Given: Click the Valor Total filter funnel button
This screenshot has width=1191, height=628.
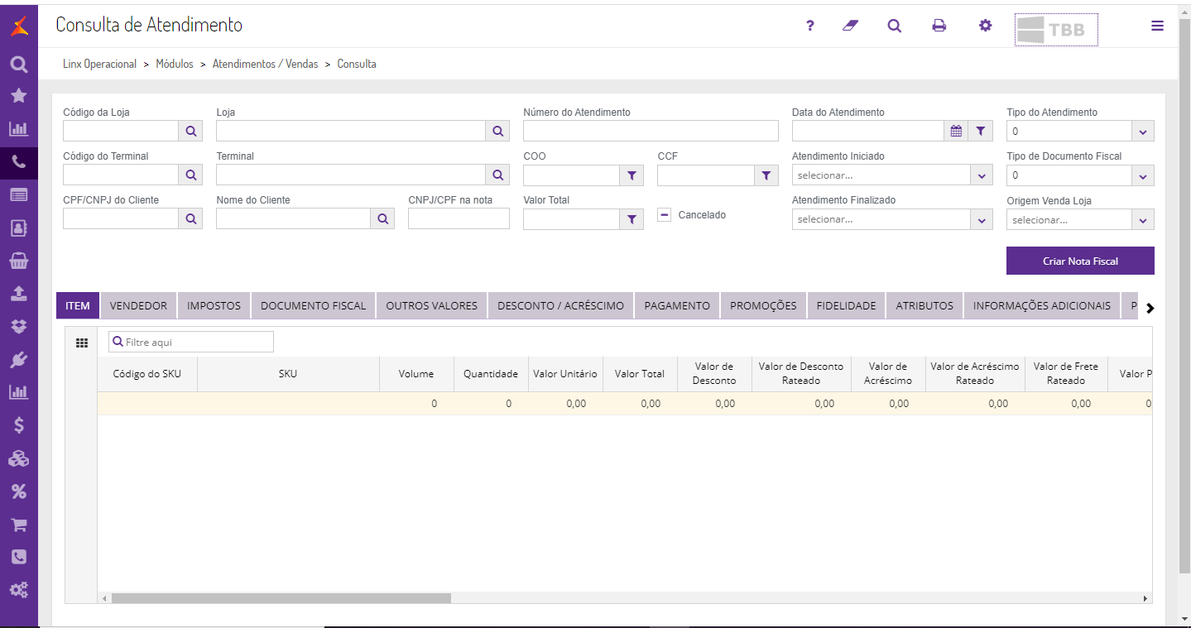Looking at the screenshot, I should (x=632, y=218).
